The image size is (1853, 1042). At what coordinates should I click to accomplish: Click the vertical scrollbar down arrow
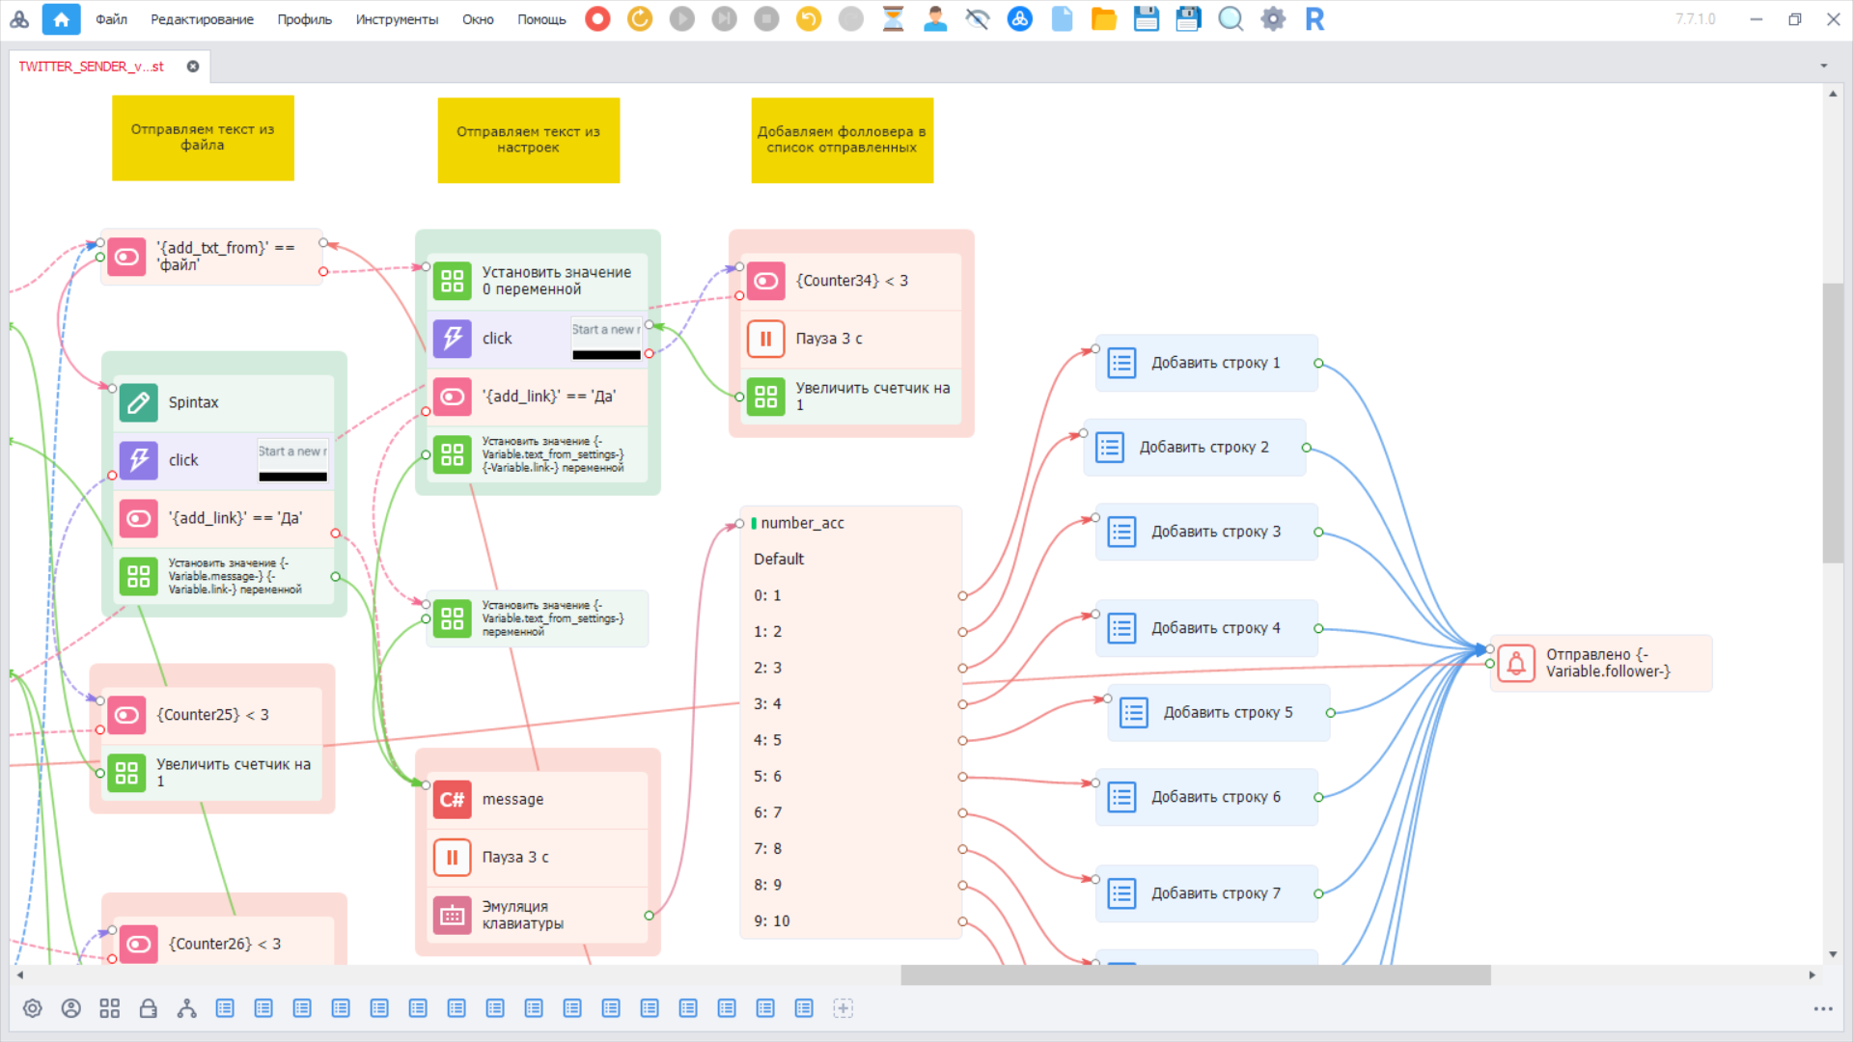1833,954
